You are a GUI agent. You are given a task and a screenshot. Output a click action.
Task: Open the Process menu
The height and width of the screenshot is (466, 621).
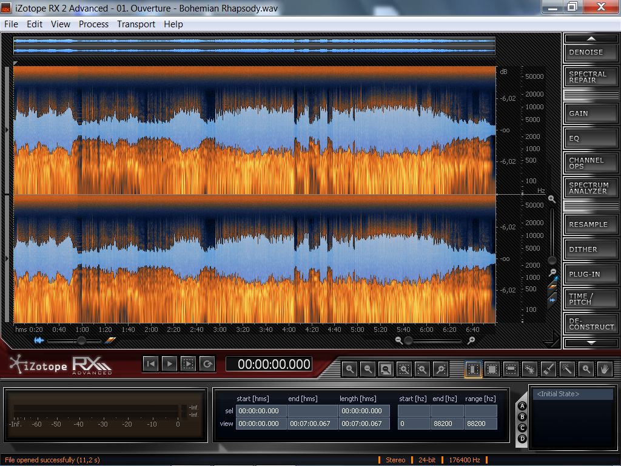(x=93, y=24)
